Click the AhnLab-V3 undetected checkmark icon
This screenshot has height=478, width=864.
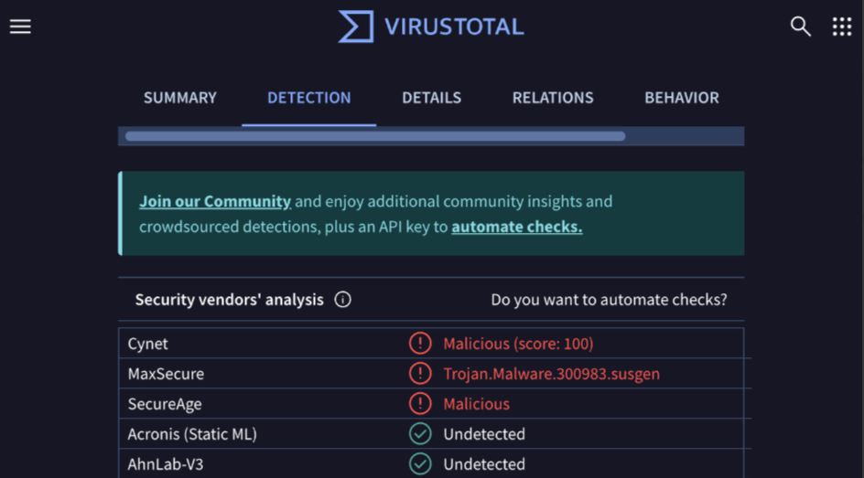coord(420,464)
